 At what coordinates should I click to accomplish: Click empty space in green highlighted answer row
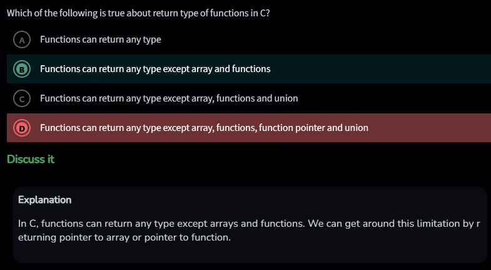[x=388, y=69]
